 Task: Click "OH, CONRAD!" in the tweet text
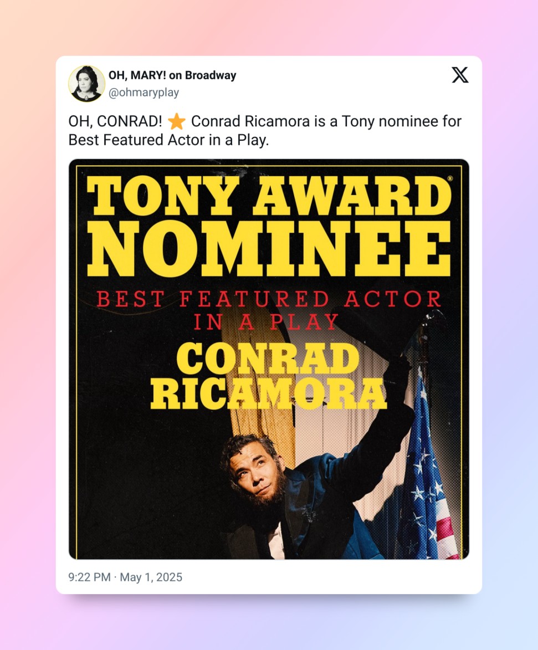click(x=115, y=121)
